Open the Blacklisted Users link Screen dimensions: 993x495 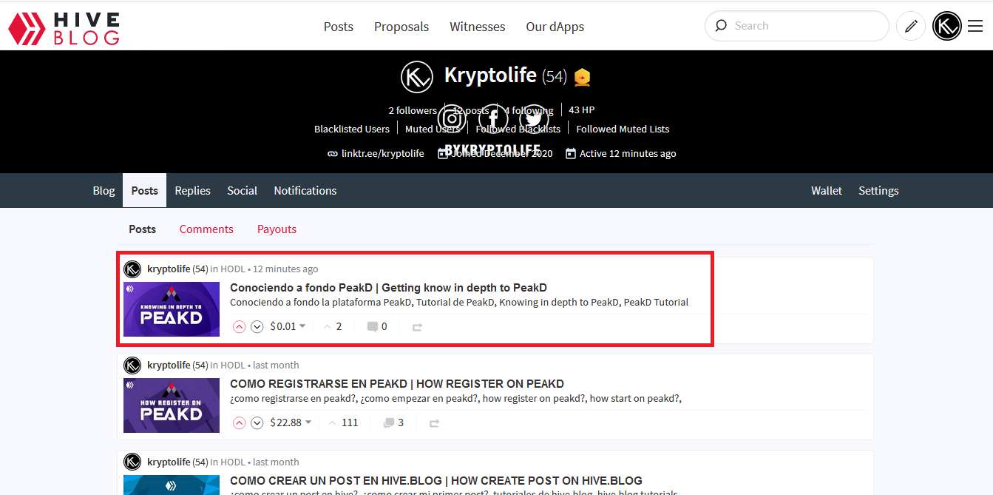click(352, 129)
